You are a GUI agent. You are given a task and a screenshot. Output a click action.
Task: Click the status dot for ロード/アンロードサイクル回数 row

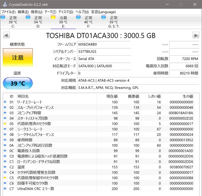[5, 162]
